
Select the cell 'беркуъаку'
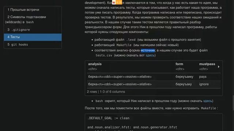coord(184,84)
